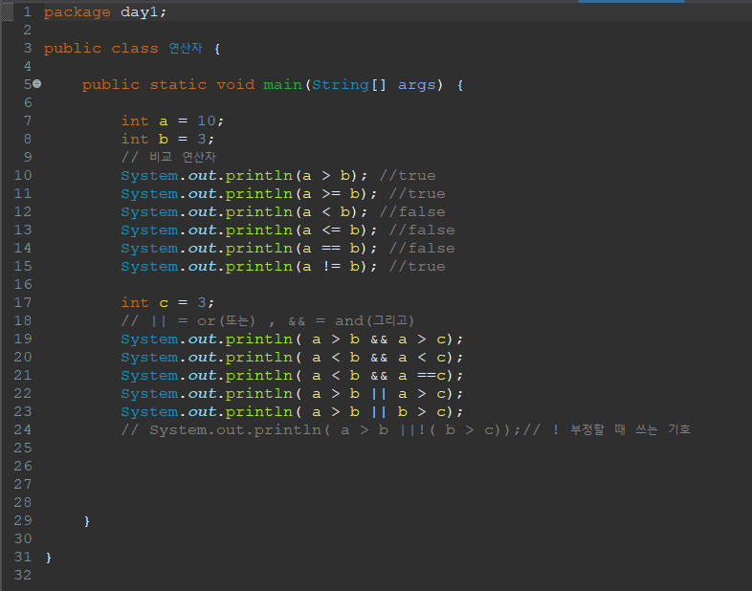
Task: Click the value 10 on line 7
Action: [207, 120]
